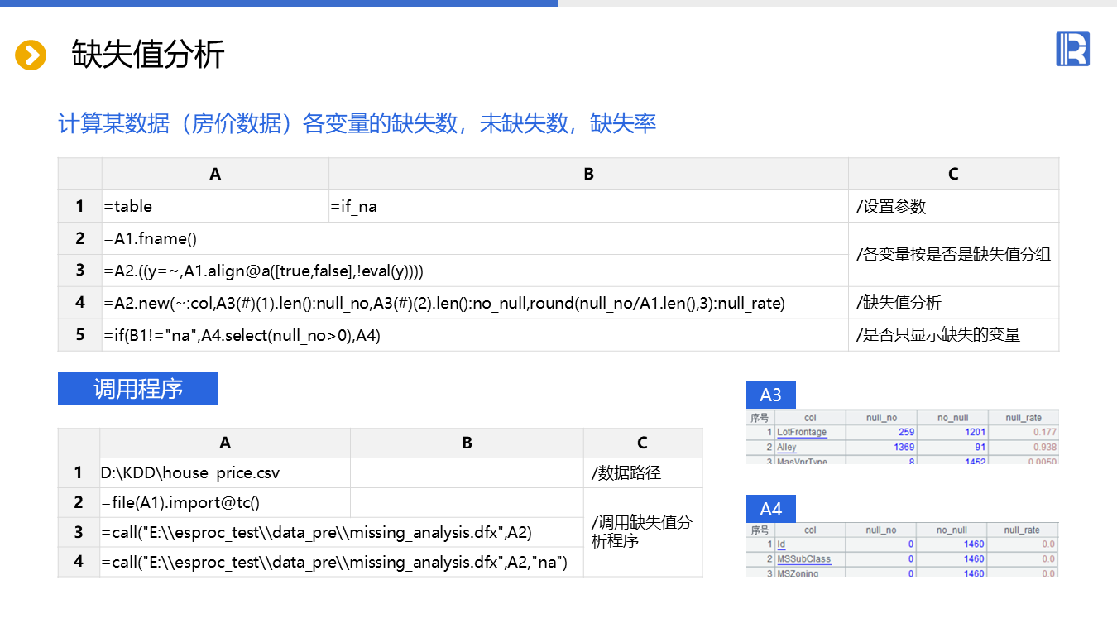Click Alley in the A3 result table
This screenshot has height=628, width=1117.
point(787,448)
